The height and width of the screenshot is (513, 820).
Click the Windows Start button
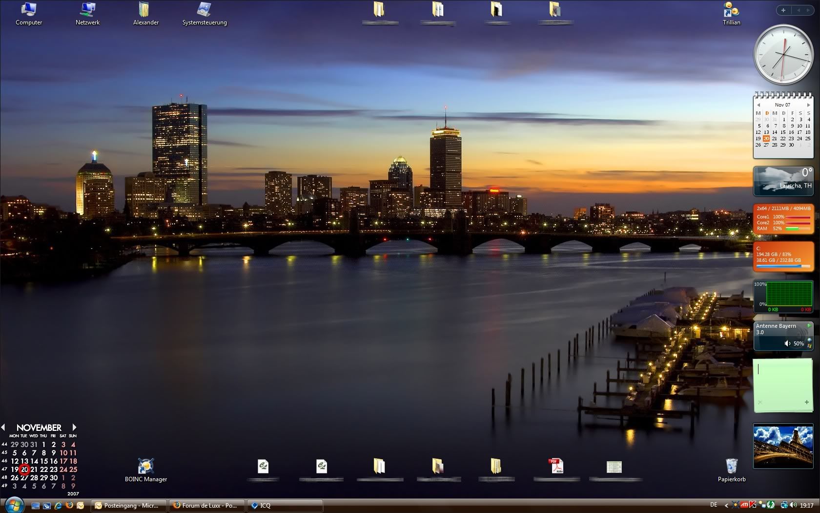point(14,504)
